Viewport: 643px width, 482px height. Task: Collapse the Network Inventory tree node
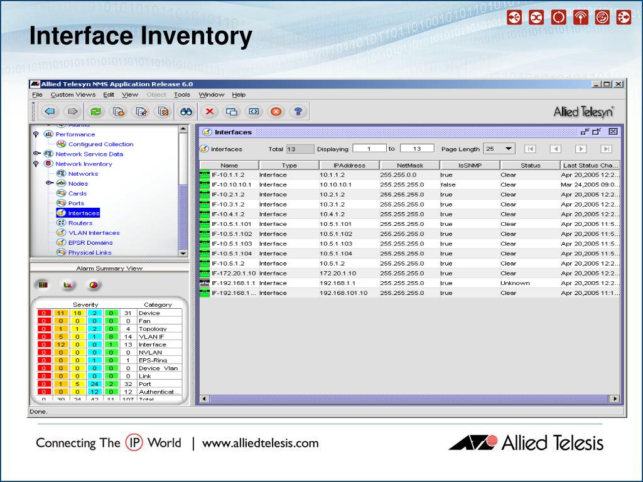point(36,164)
